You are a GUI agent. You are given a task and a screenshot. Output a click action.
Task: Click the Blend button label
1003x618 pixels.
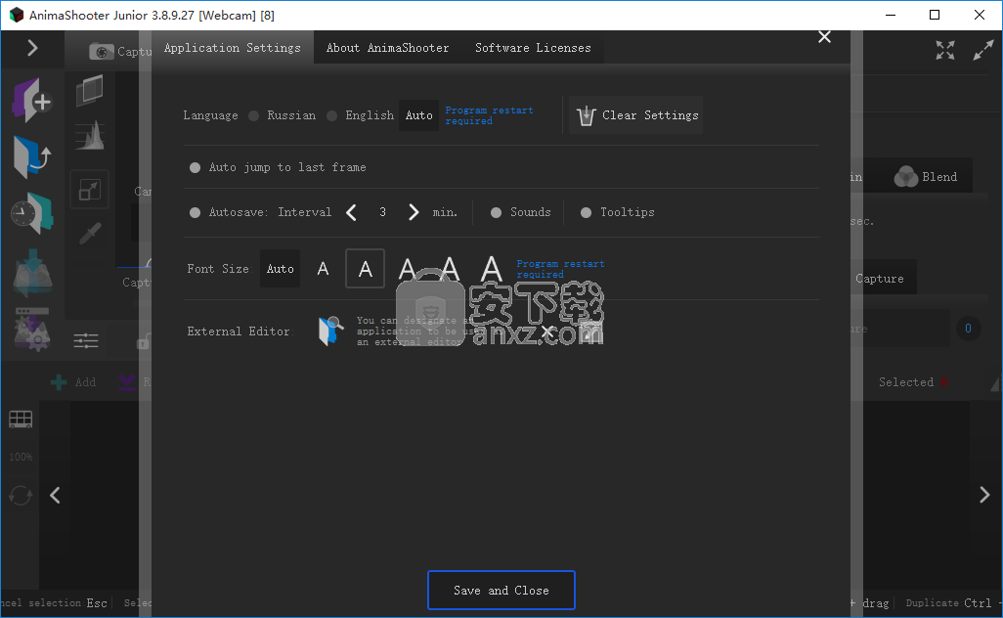939,177
